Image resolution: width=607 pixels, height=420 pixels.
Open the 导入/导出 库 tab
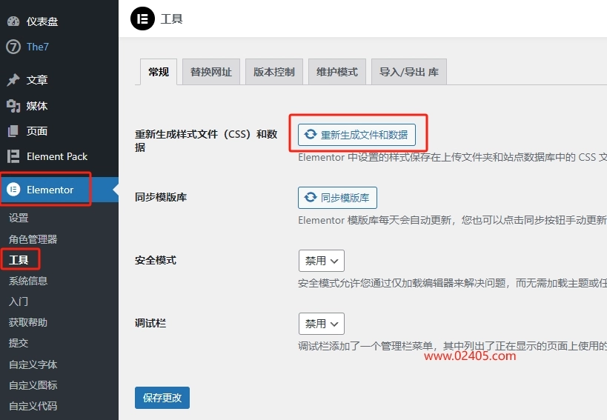point(409,72)
